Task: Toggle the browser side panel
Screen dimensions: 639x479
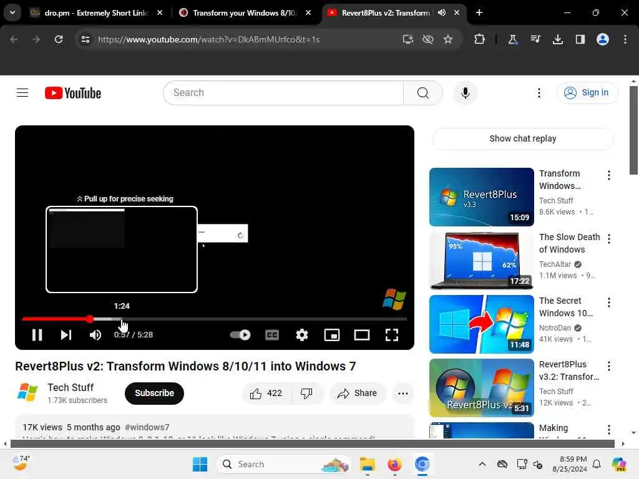Action: coord(580,39)
